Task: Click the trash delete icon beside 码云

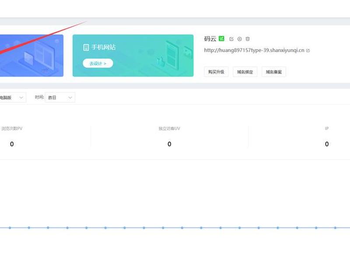Action: pos(248,39)
